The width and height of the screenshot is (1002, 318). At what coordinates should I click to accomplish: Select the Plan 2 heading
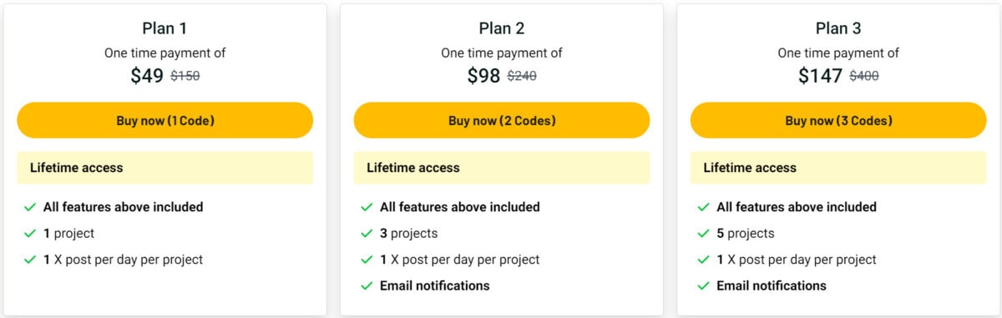pyautogui.click(x=501, y=28)
